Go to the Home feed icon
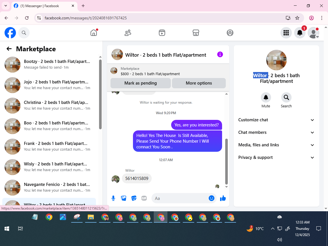This screenshot has width=328, height=246. tap(94, 33)
